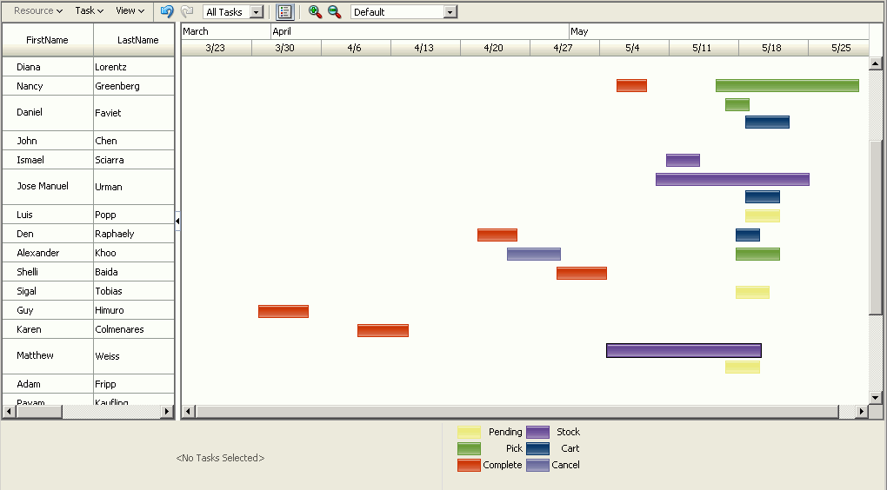Click resource table scrollbar right arrow
The height and width of the screenshot is (490, 887).
(167, 412)
